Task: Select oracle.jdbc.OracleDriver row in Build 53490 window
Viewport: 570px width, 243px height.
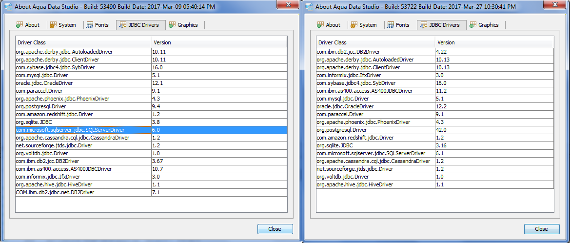Action: [151, 83]
